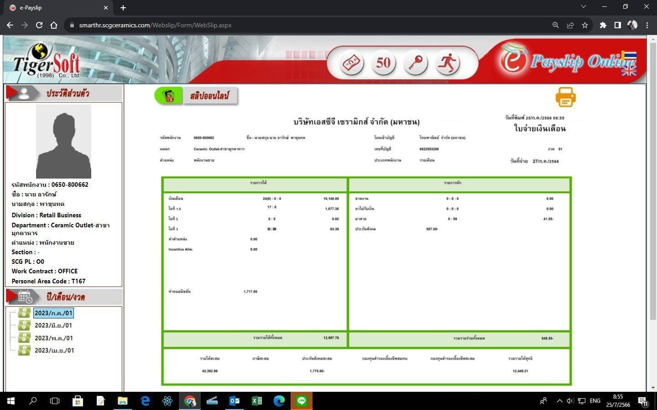The height and width of the screenshot is (410, 657).
Task: Open the browser home page
Action: click(x=54, y=25)
